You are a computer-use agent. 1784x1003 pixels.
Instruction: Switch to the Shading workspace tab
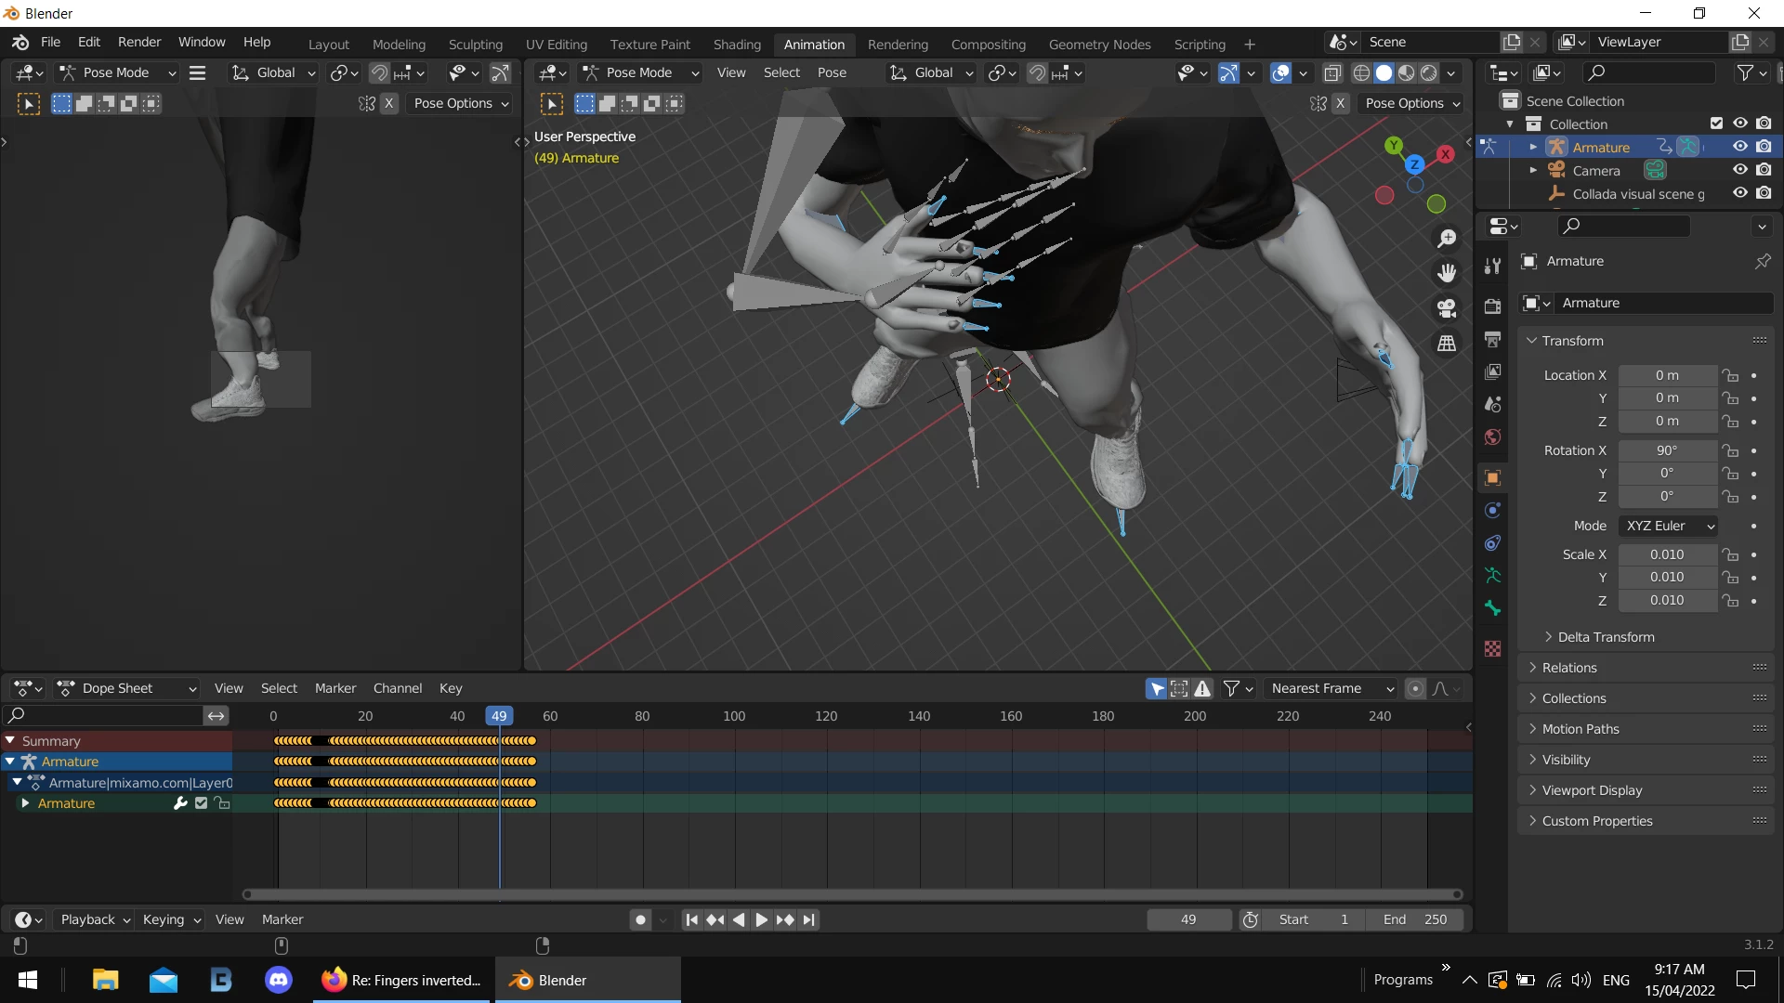coord(736,44)
